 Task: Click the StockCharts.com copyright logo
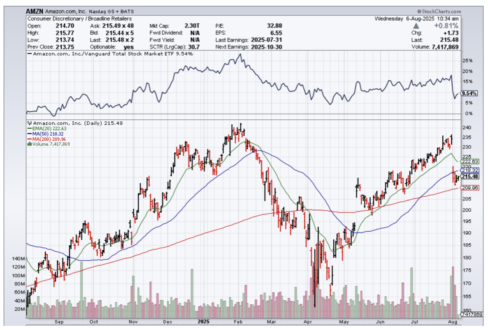tap(438, 12)
